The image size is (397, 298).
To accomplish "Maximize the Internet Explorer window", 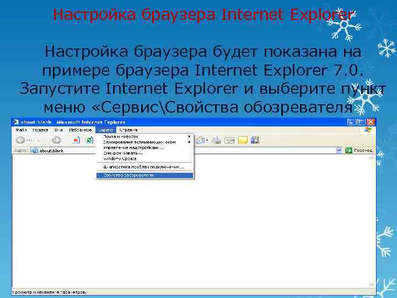I will 361,122.
